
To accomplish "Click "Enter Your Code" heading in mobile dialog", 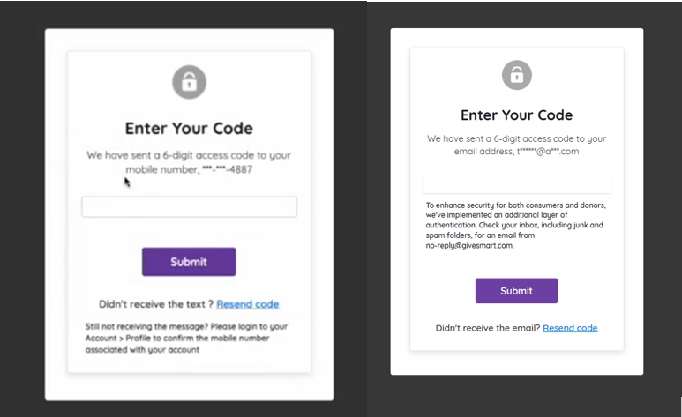I will tap(189, 129).
